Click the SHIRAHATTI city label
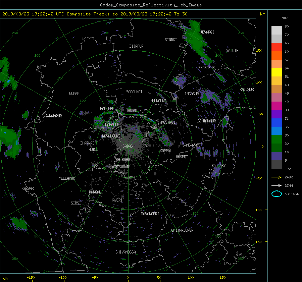Screen dimensions: 302x282 coord(126,160)
